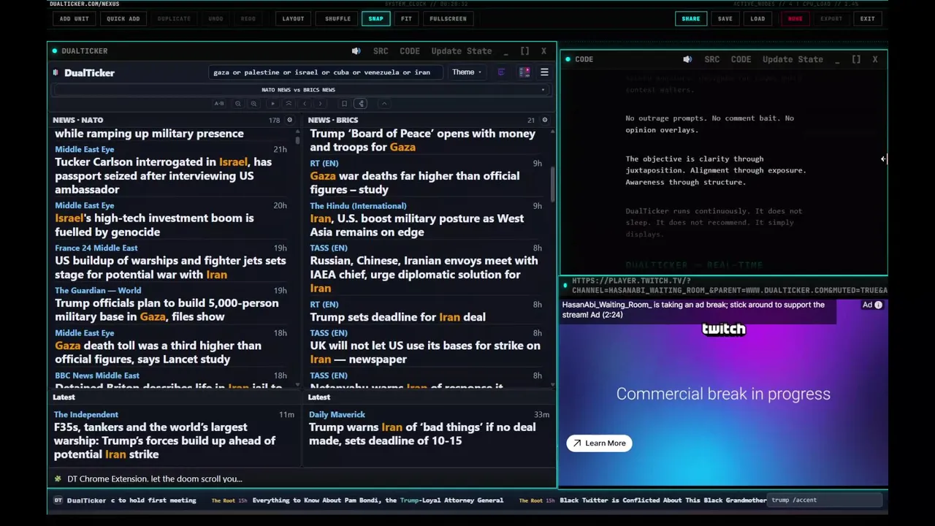935x526 pixels.
Task: Click CODE in the DualTicker panel header
Action: [x=410, y=51]
